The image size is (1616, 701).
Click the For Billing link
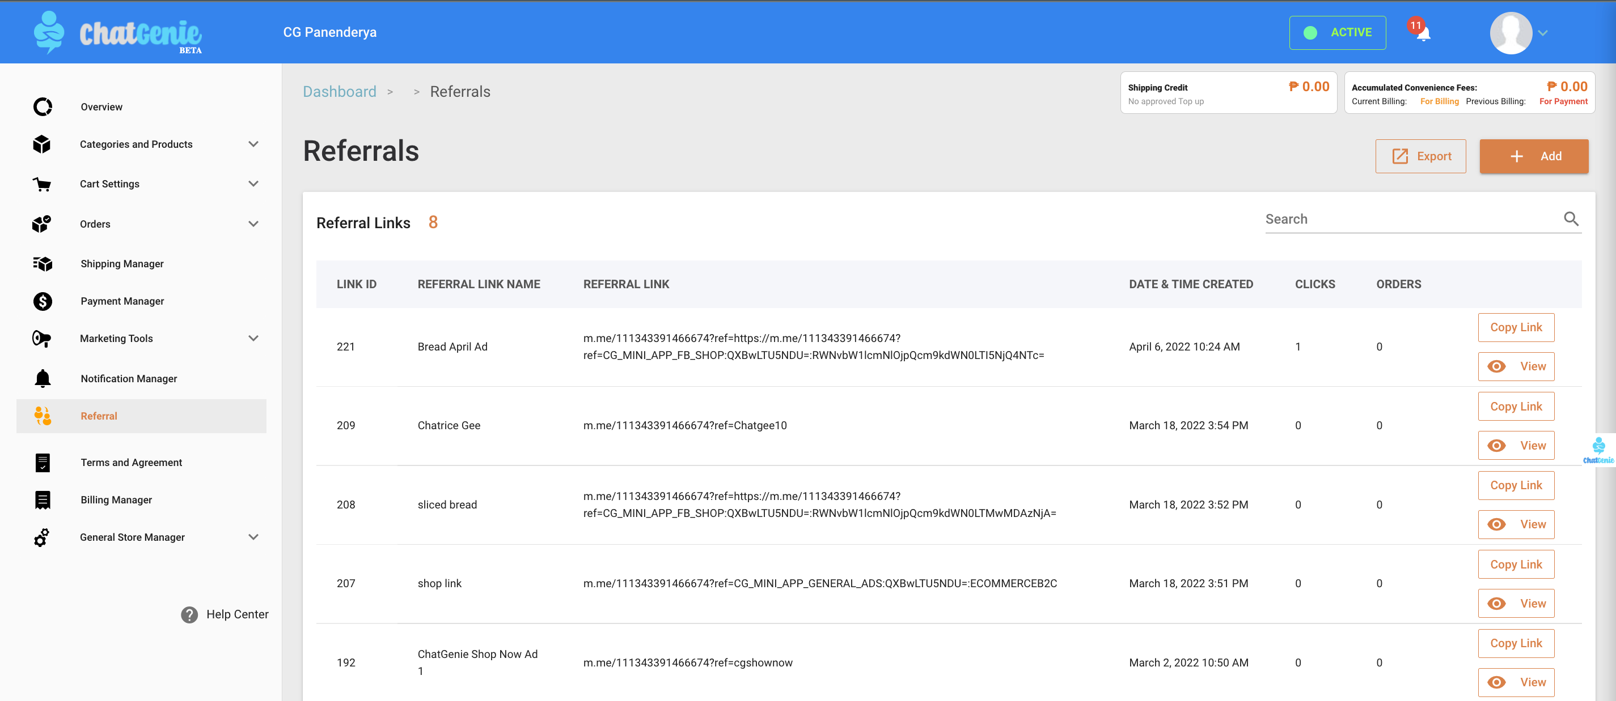click(x=1439, y=101)
